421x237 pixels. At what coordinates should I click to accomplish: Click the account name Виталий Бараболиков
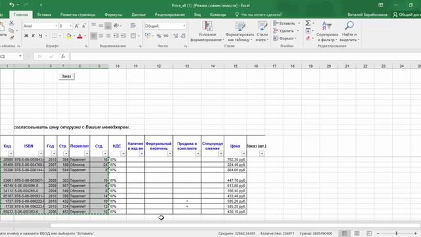pos(367,14)
